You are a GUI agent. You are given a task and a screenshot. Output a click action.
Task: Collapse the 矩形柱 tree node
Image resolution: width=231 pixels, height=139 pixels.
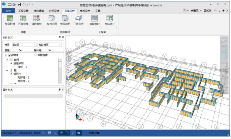(x=11, y=74)
